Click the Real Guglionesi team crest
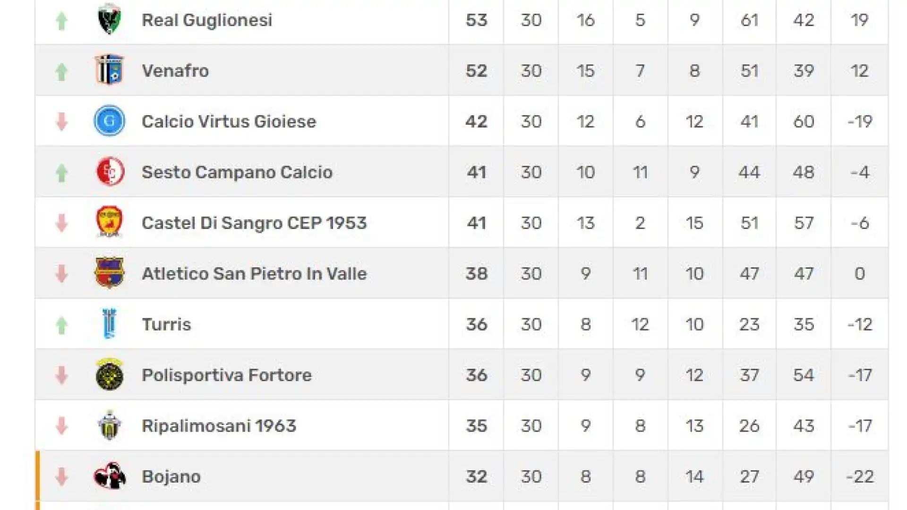This screenshot has width=907, height=510. click(109, 19)
